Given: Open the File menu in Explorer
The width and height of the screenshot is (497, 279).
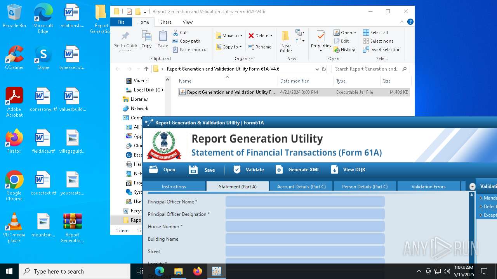Looking at the screenshot, I should coord(121,22).
